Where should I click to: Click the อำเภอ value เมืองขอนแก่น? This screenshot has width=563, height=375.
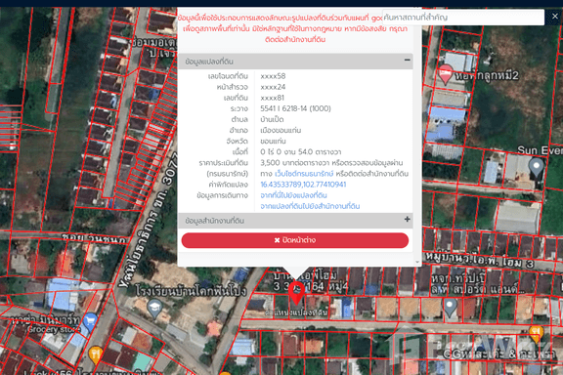[x=281, y=130]
